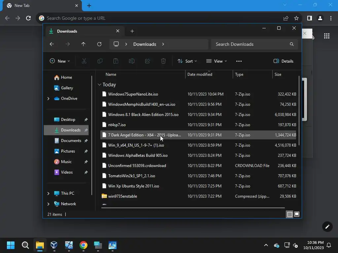Image resolution: width=338 pixels, height=253 pixels.
Task: Open Gallery in navigation pane
Action: pos(66,88)
